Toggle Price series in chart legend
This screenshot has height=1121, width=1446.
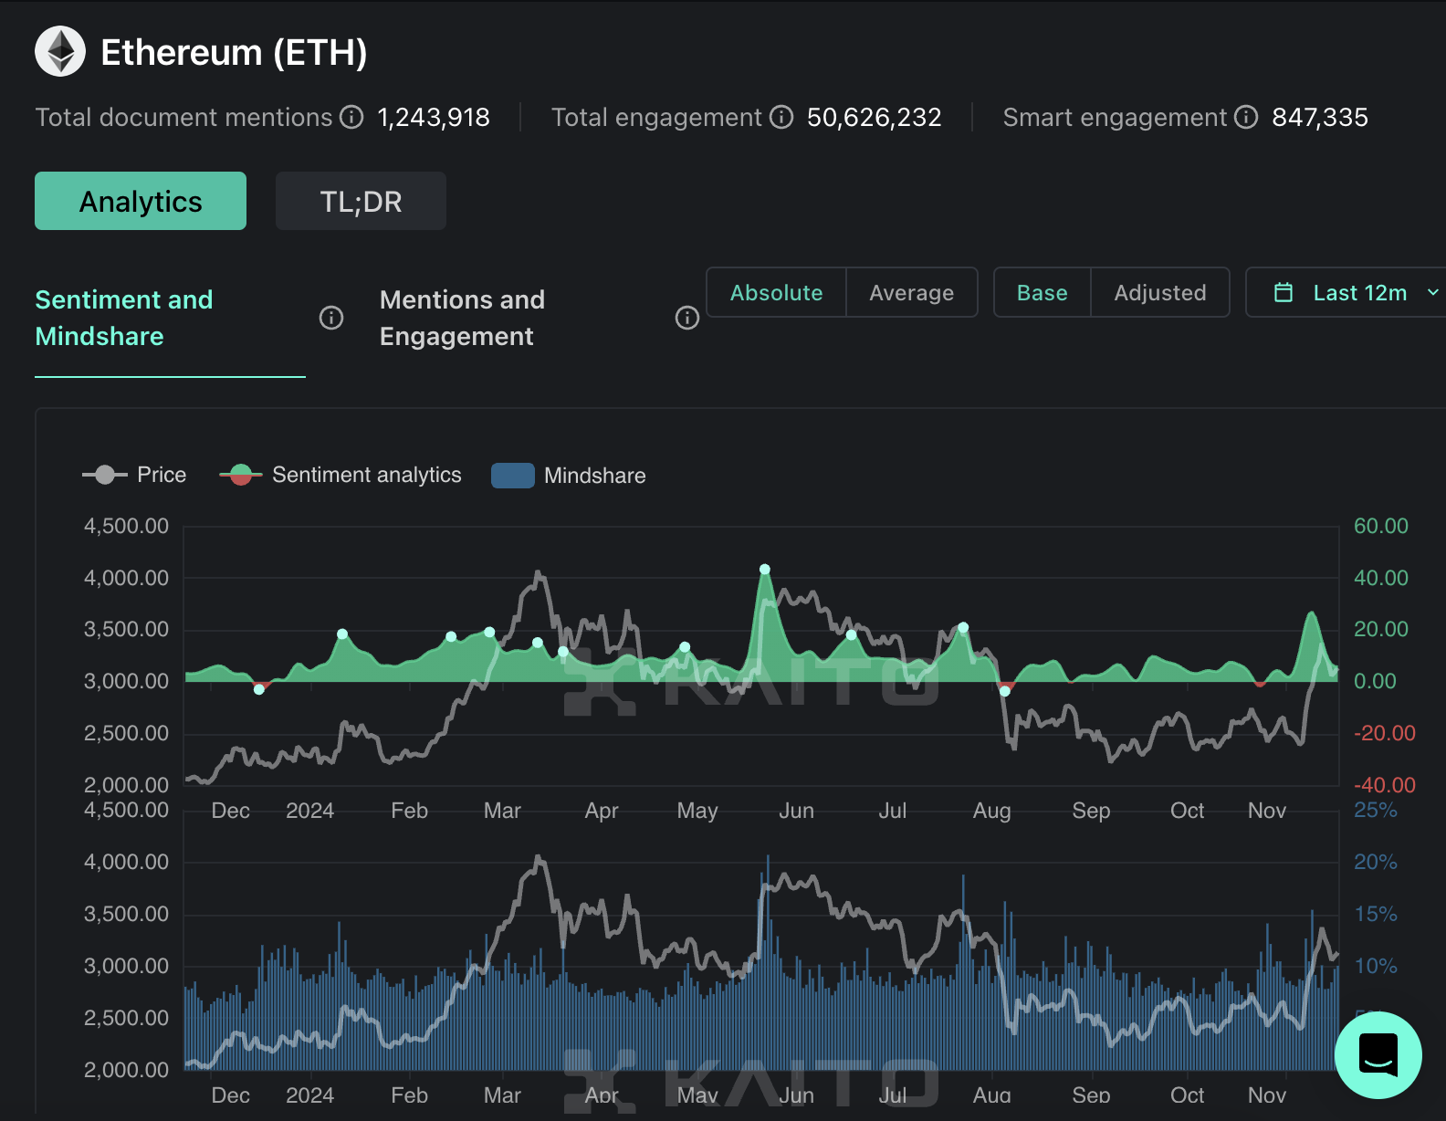134,475
